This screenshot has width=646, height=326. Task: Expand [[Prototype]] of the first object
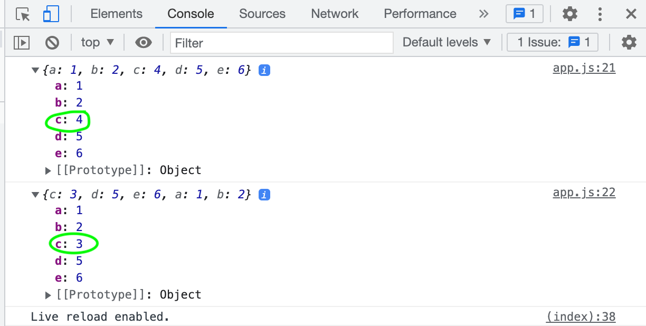click(47, 170)
